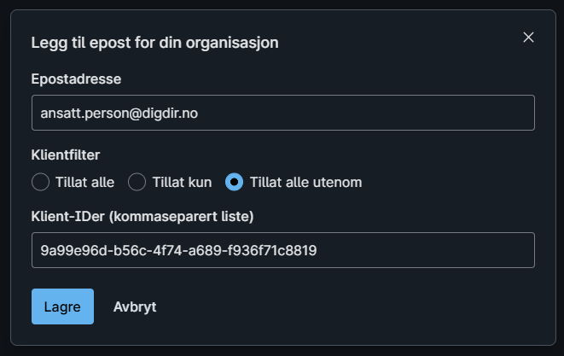Click the Lagre button to save
This screenshot has height=356, width=564.
pyautogui.click(x=62, y=306)
